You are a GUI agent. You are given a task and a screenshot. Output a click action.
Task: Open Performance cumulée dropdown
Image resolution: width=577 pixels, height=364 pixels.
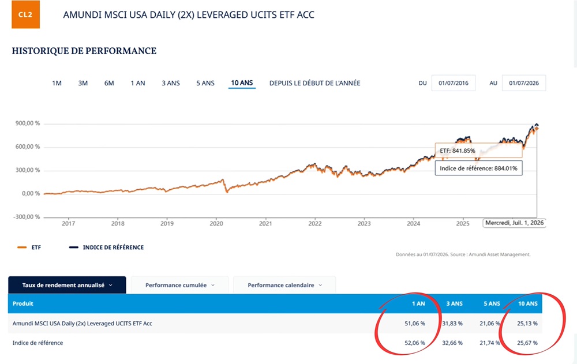179,285
